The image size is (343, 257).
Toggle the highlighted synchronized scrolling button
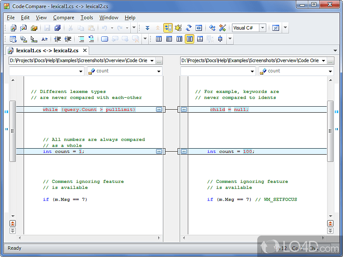168,28
